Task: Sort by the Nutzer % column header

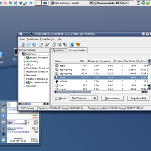Action: pyautogui.click(x=93, y=61)
